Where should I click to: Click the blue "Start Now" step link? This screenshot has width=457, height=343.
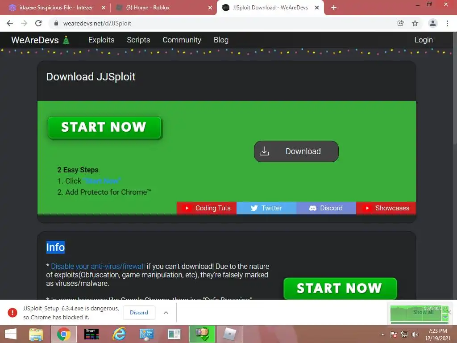coord(102,181)
